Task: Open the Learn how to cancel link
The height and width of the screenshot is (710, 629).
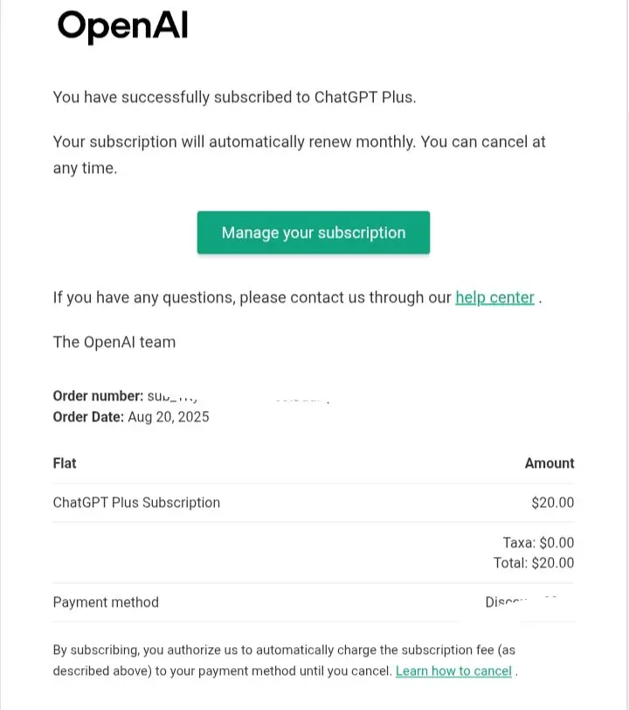Action: [453, 671]
